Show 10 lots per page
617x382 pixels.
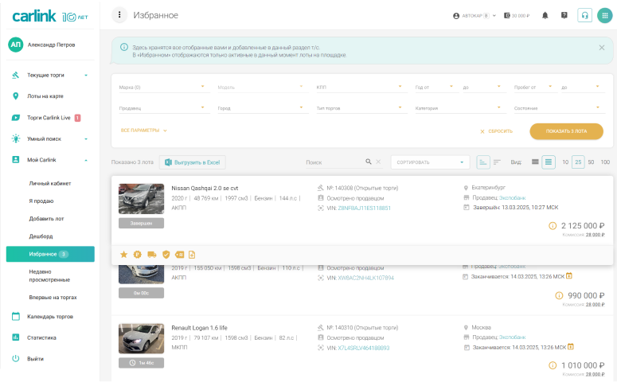point(565,162)
